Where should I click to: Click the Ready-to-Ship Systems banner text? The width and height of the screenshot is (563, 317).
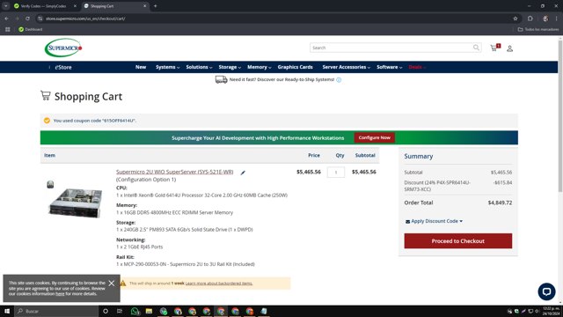(x=281, y=79)
